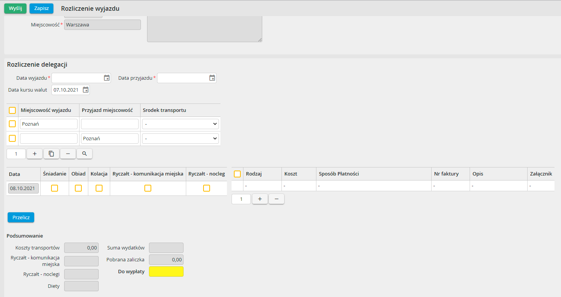561x297 pixels.
Task: Add a row to the expenses table
Action: coord(260,199)
